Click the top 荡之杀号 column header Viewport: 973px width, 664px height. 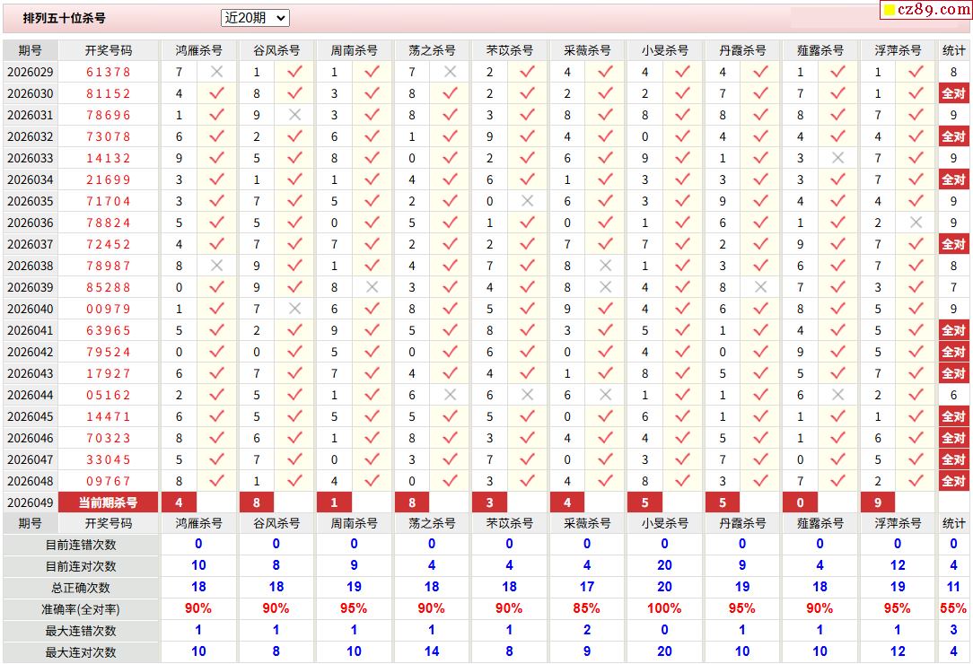(432, 50)
